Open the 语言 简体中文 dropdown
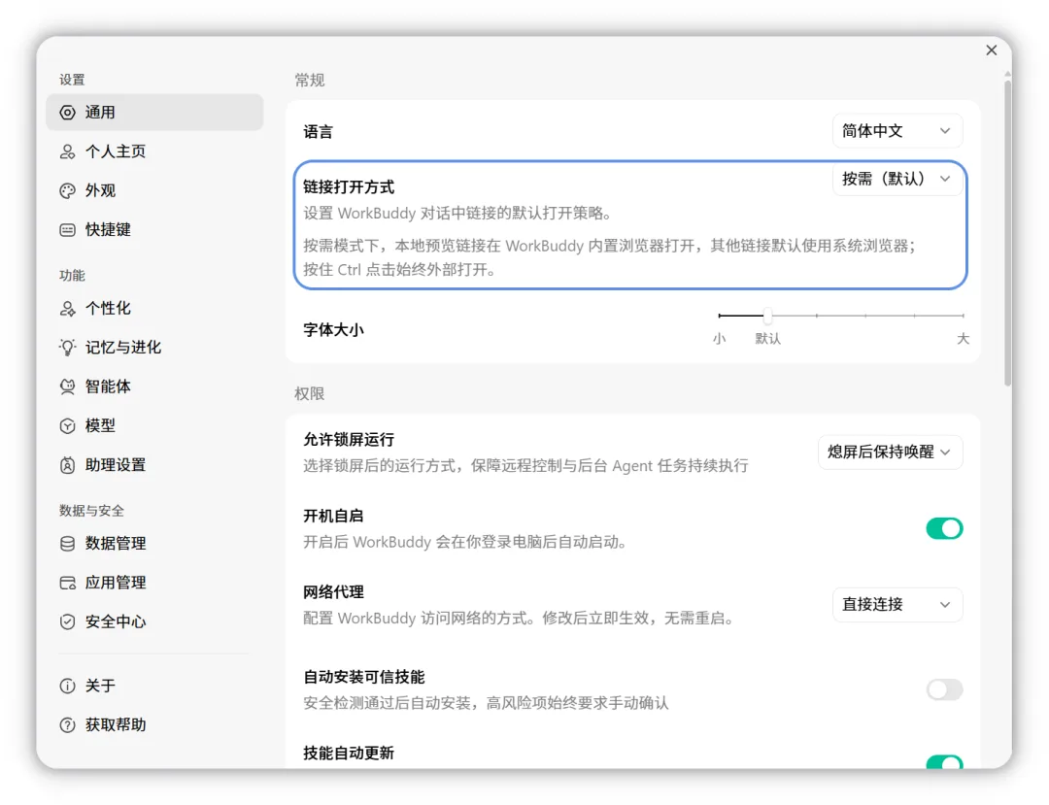 tap(897, 131)
